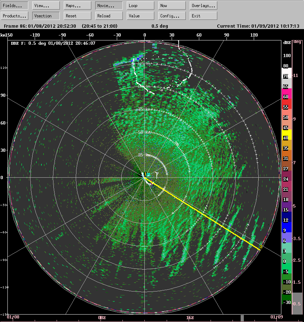Click the Exit button
304x322 pixels.
[204, 16]
